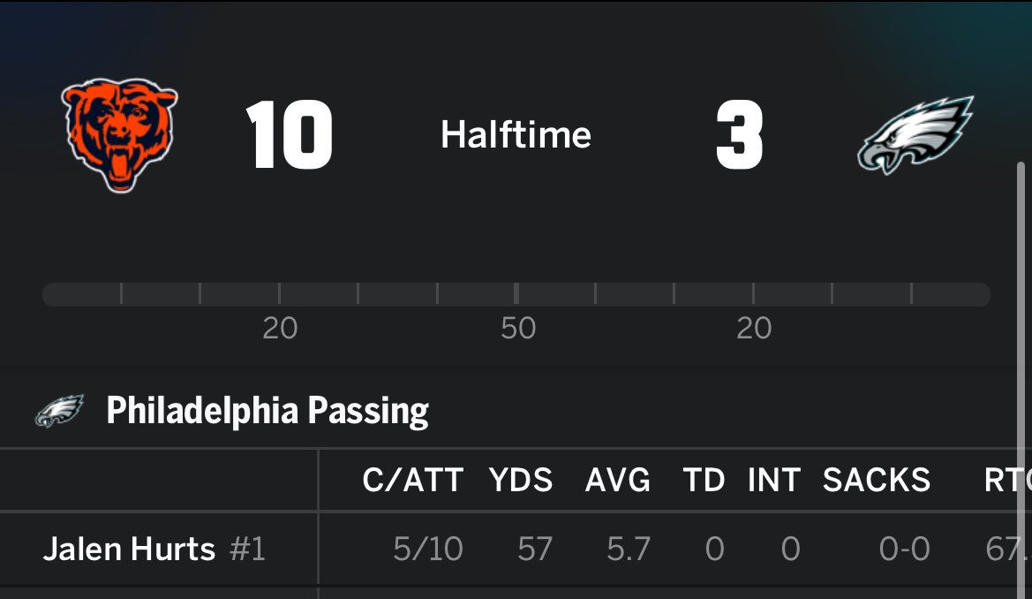Image resolution: width=1032 pixels, height=599 pixels.
Task: Open the Philadelphia Passing section heading
Action: 267,411
